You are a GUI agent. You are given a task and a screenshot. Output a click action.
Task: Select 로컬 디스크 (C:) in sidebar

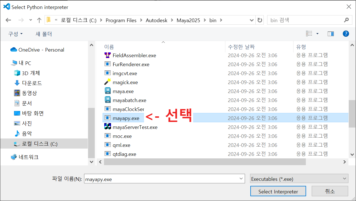(44, 144)
